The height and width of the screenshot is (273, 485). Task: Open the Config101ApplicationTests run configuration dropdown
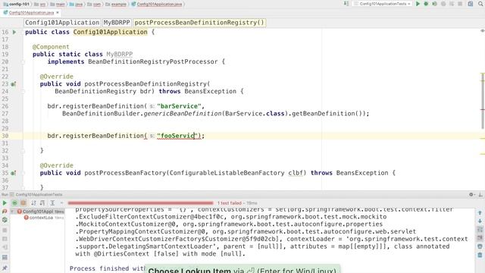click(x=382, y=4)
